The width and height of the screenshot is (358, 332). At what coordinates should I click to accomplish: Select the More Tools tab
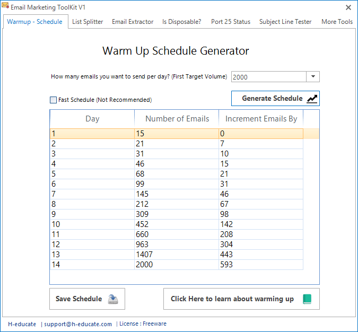pos(337,22)
